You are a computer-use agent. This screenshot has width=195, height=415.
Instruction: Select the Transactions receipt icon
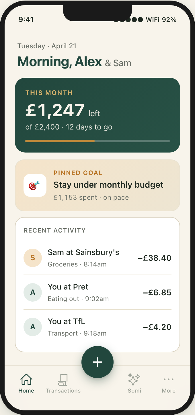pos(63,379)
